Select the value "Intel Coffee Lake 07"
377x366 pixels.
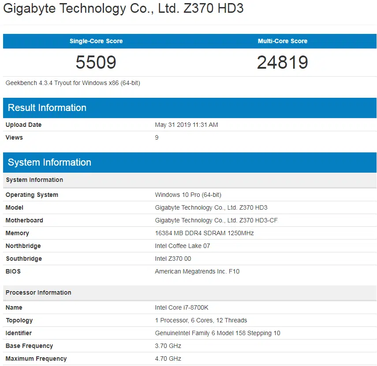pos(183,246)
